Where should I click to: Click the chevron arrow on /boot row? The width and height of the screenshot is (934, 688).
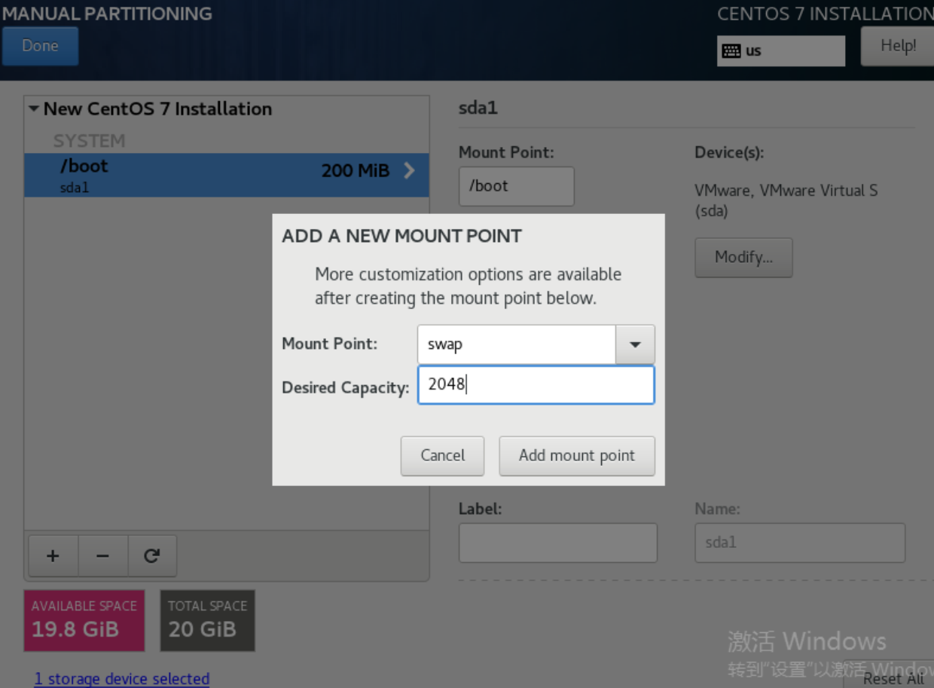click(409, 170)
